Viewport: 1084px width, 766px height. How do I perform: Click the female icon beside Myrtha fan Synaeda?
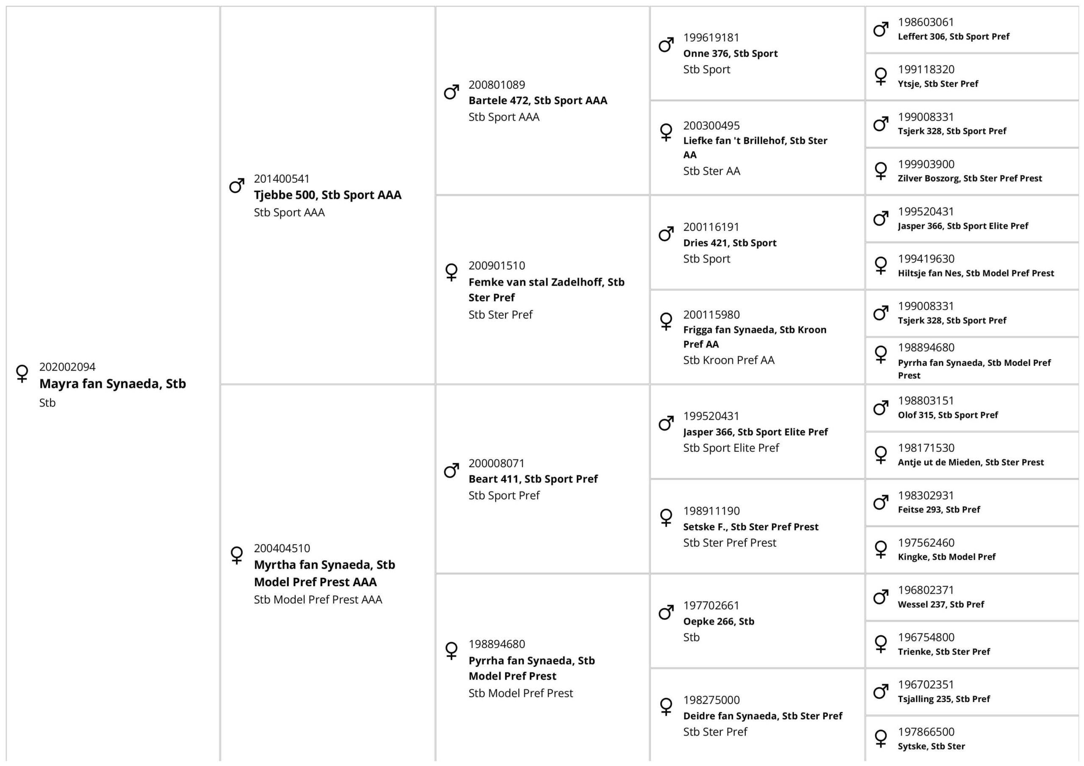237,555
